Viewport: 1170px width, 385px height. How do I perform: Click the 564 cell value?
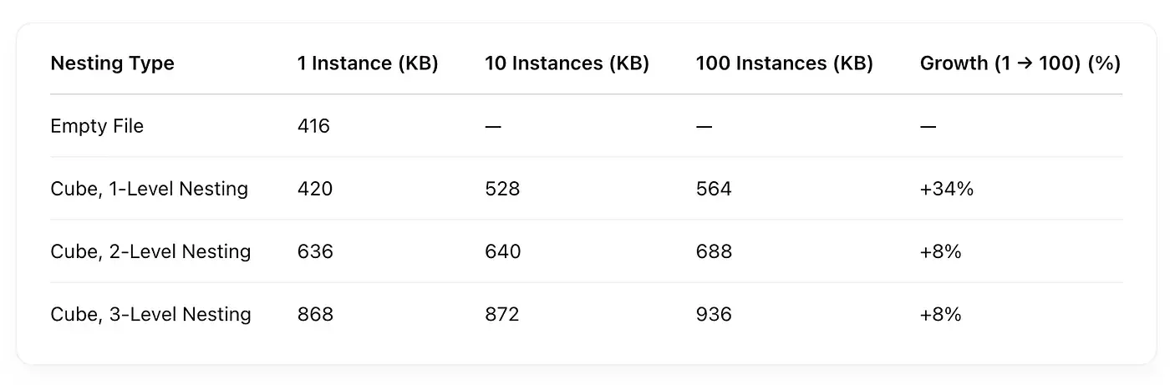(714, 189)
